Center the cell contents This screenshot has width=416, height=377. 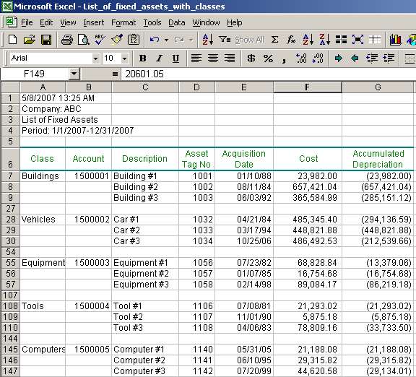(213, 58)
